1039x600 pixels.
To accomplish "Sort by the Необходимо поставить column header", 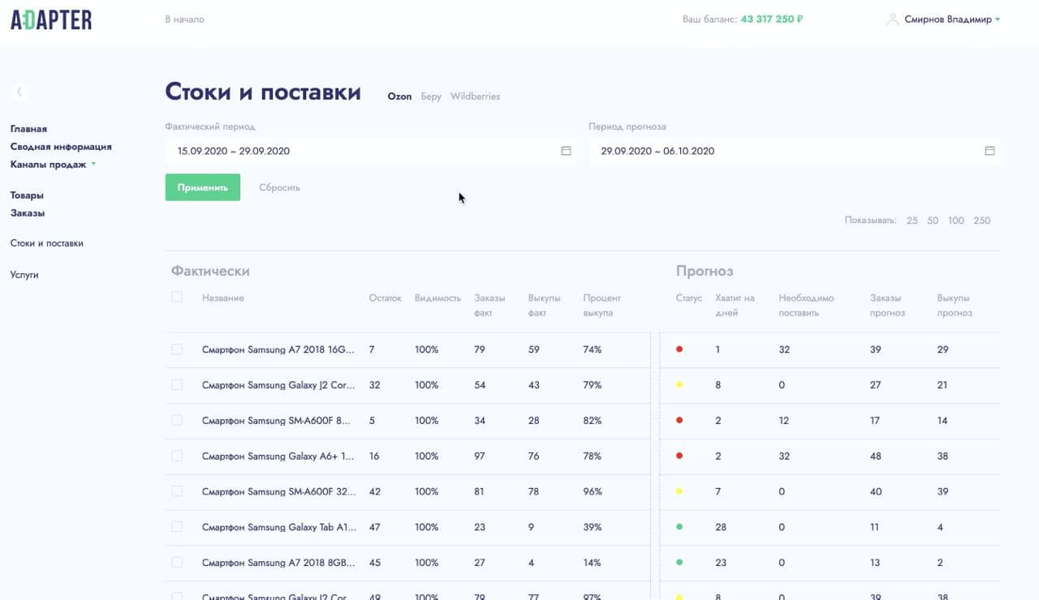I will coord(806,305).
